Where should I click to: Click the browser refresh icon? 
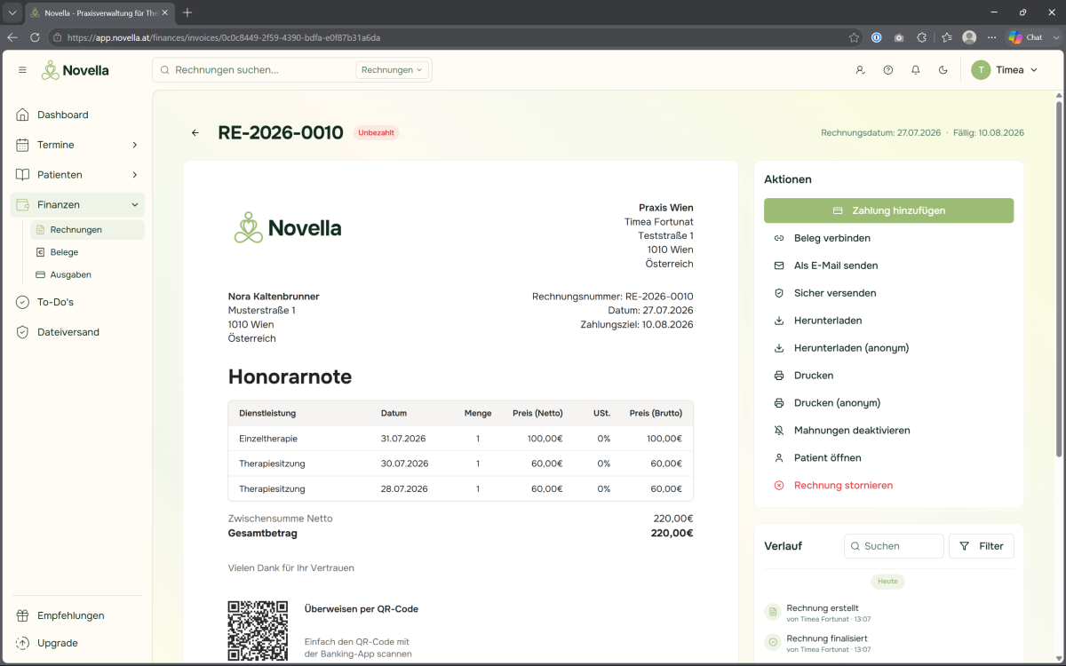click(35, 37)
